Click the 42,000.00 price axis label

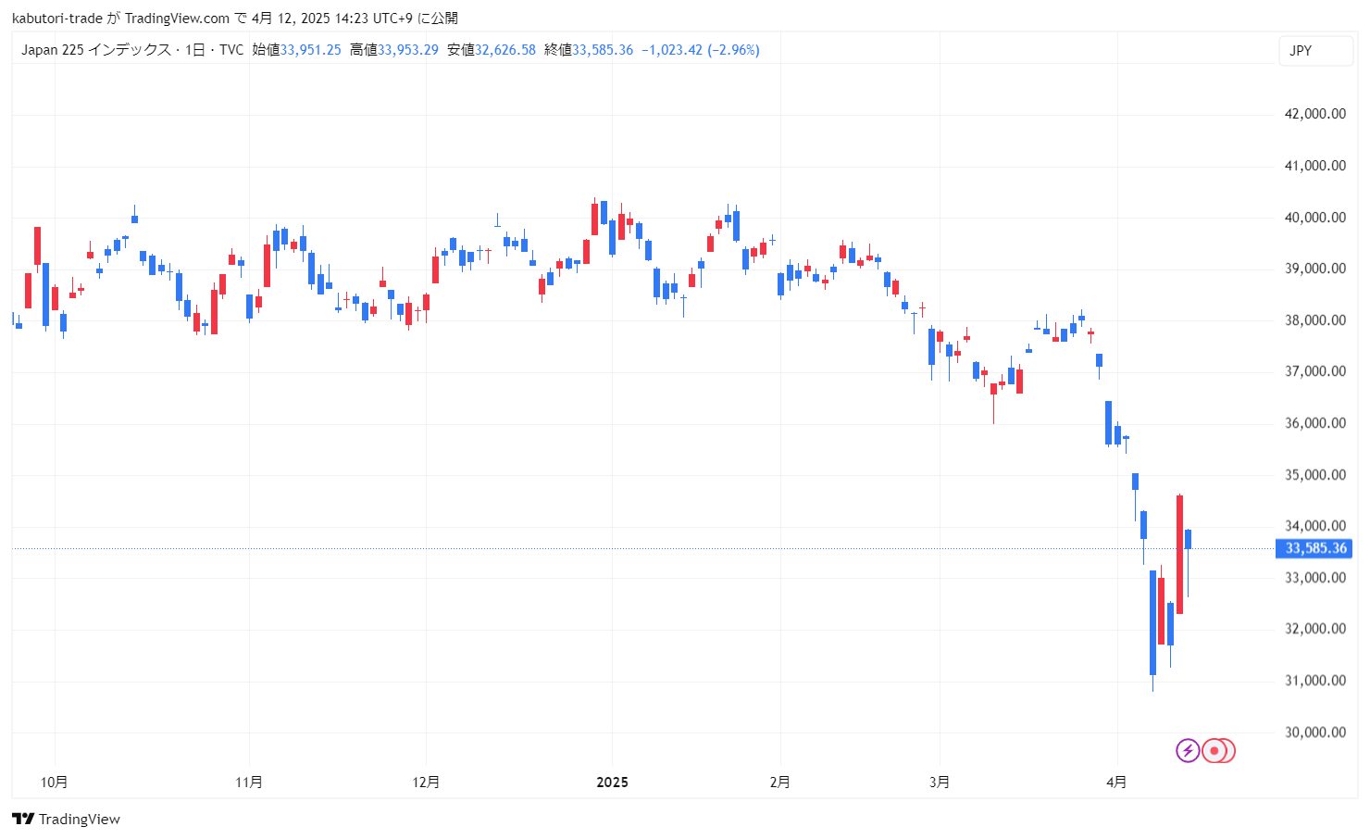click(1315, 114)
